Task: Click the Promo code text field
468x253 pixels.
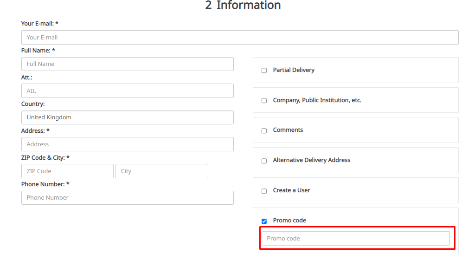Action: pyautogui.click(x=355, y=238)
